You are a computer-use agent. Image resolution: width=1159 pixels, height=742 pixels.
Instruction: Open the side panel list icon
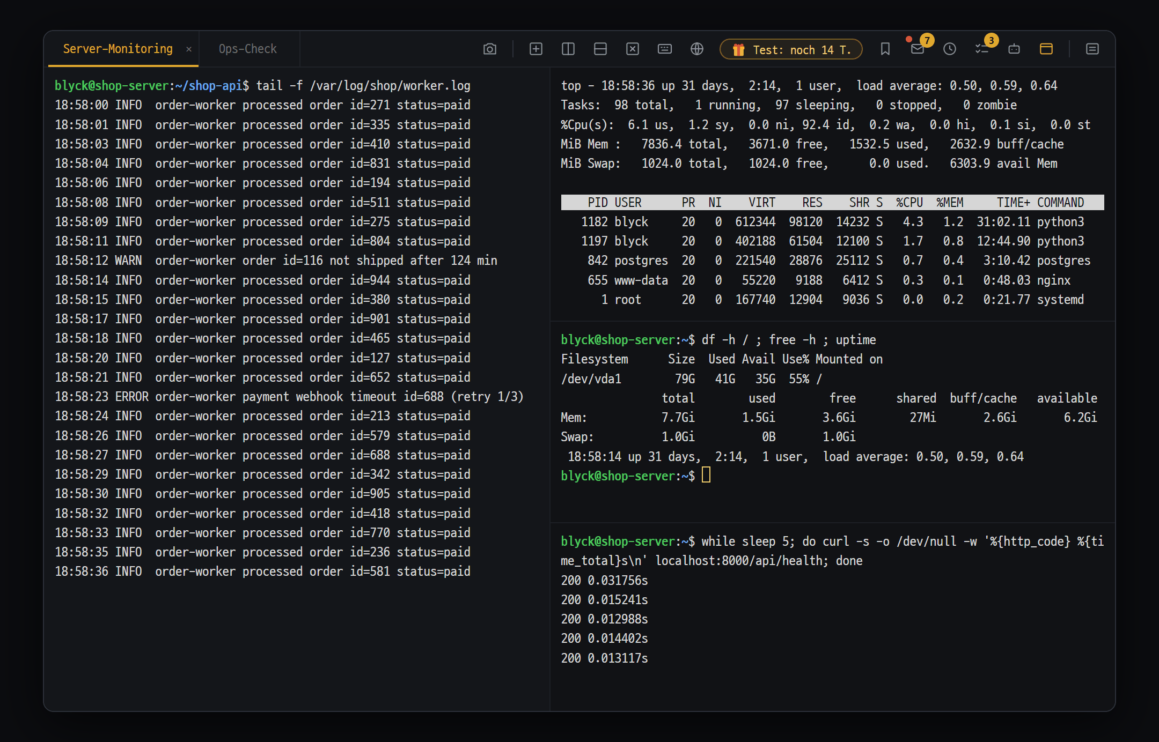tap(1092, 49)
